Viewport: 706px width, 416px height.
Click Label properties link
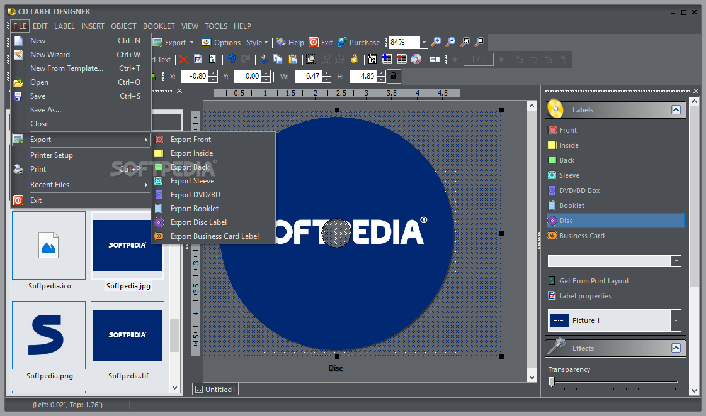point(585,296)
